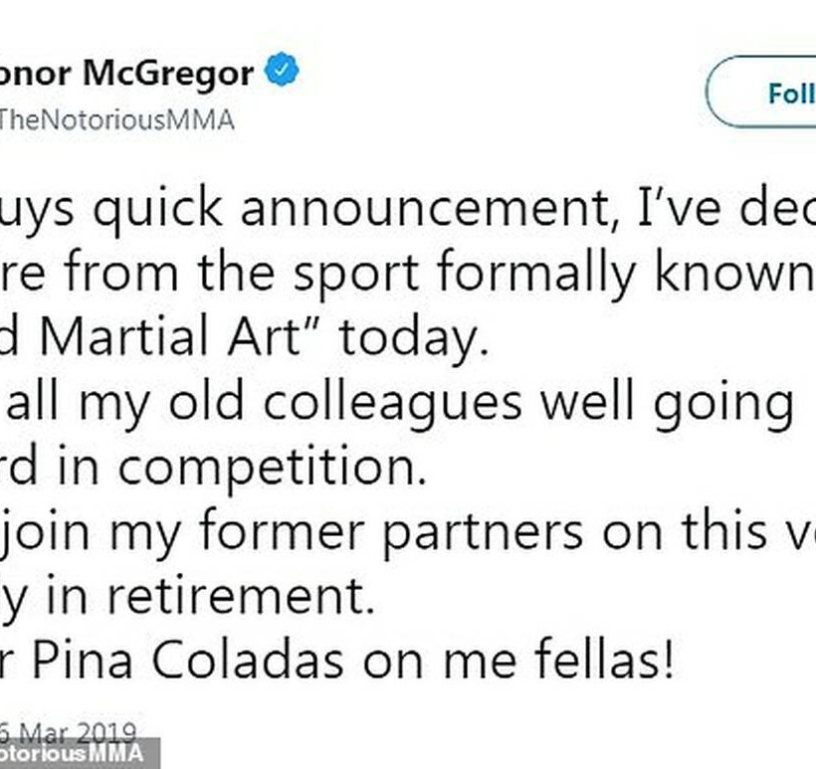Viewport: 816px width, 769px height.
Task: Open the Conor McGregor profile name
Action: point(127,74)
